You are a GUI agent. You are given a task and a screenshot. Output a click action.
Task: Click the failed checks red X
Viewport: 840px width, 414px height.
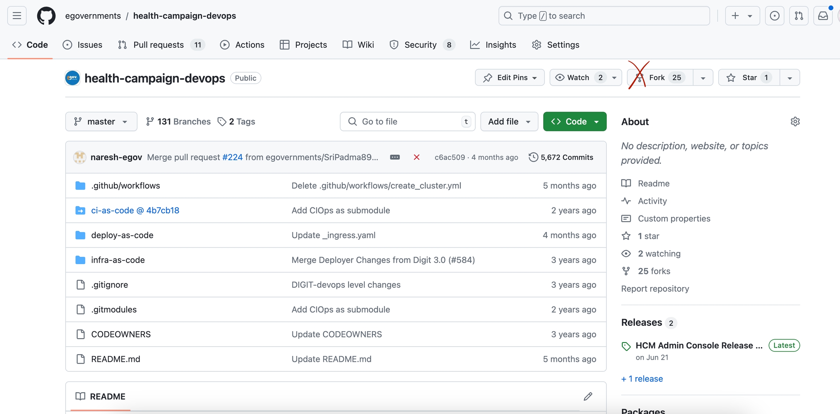click(x=416, y=157)
